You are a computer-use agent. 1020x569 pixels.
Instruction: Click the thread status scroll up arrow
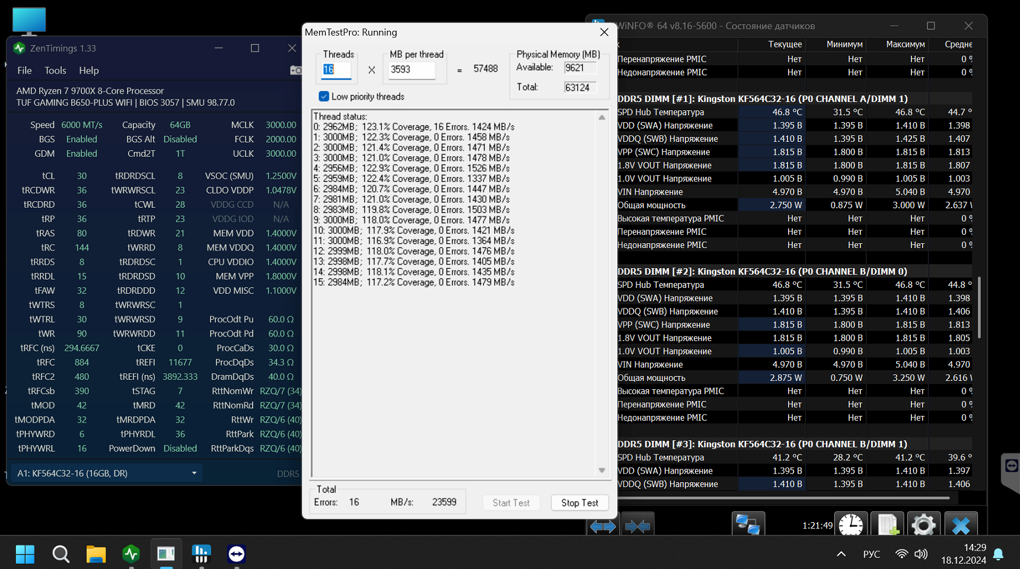pyautogui.click(x=602, y=117)
